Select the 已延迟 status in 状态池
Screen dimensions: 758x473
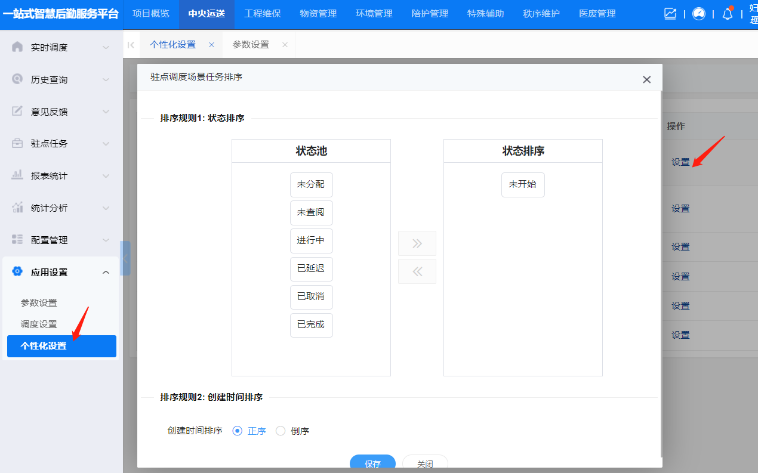(x=311, y=268)
